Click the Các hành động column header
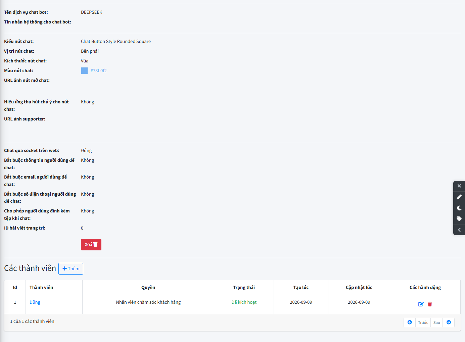Screen dimensions: 465x342 (425, 288)
